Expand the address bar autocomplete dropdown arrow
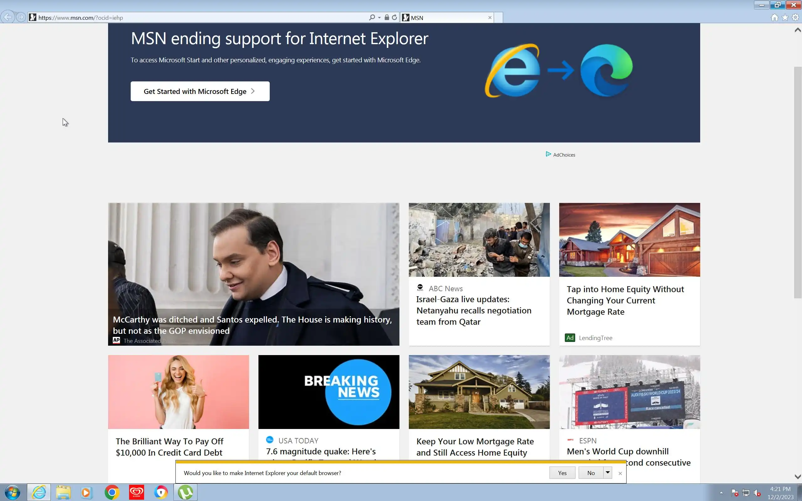The image size is (802, 501). [x=379, y=18]
